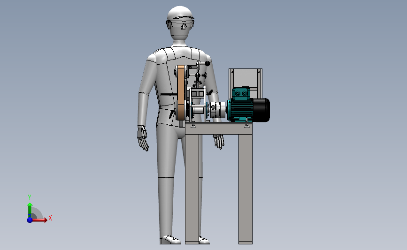Select the mannequin's shoe at screen left
Screen dimensions: 407x250
(170, 240)
